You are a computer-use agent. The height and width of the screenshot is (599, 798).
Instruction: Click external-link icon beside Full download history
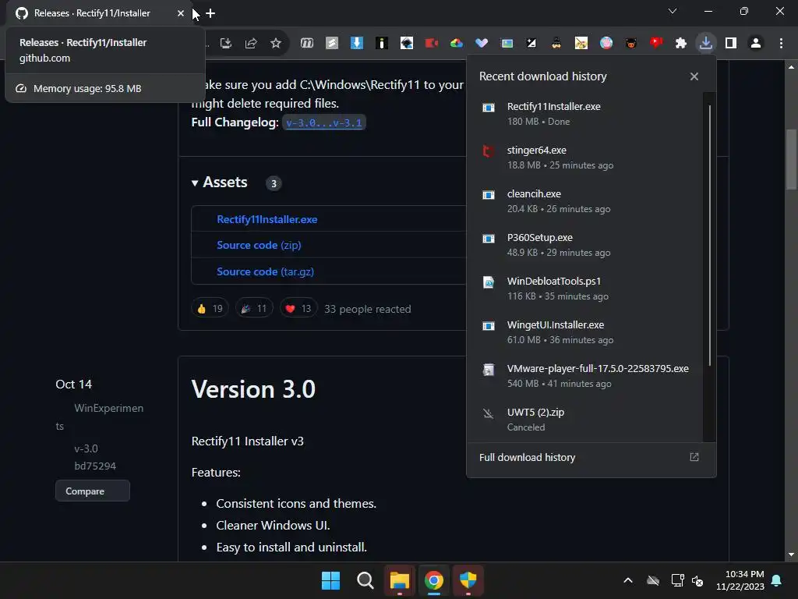(x=694, y=457)
